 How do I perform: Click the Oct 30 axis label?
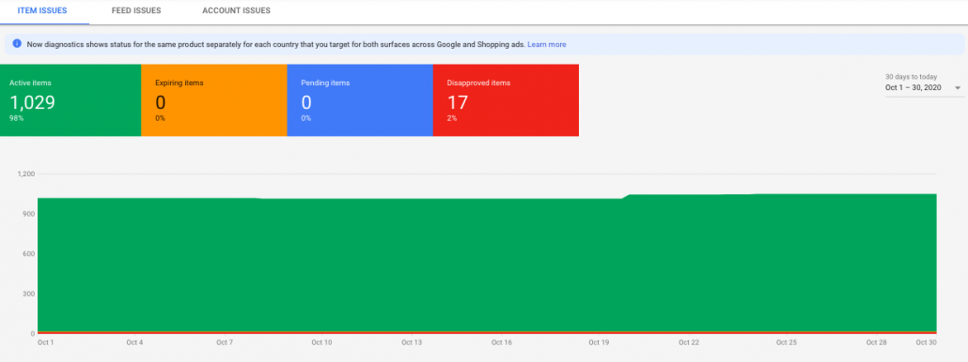coord(927,342)
